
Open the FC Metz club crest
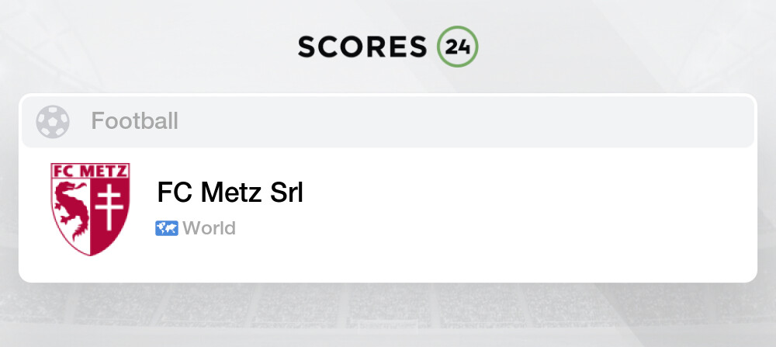coord(90,209)
